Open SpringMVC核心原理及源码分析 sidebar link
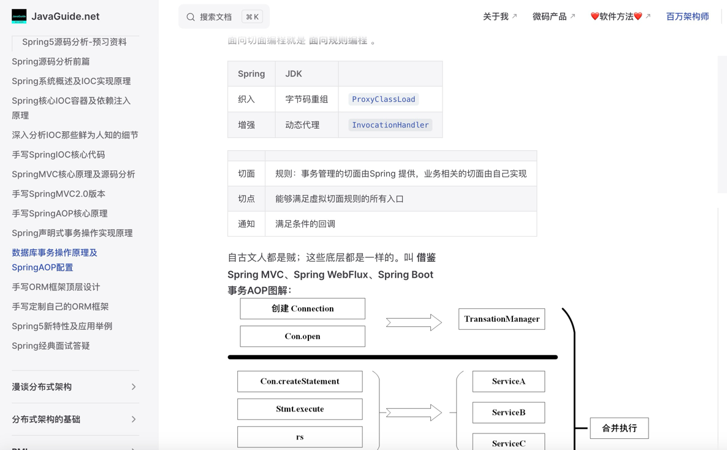The image size is (727, 450). [x=74, y=175]
